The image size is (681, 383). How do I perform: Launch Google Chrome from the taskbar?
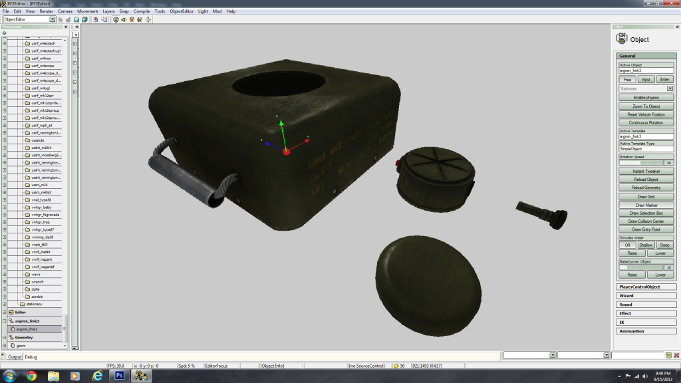tap(31, 376)
